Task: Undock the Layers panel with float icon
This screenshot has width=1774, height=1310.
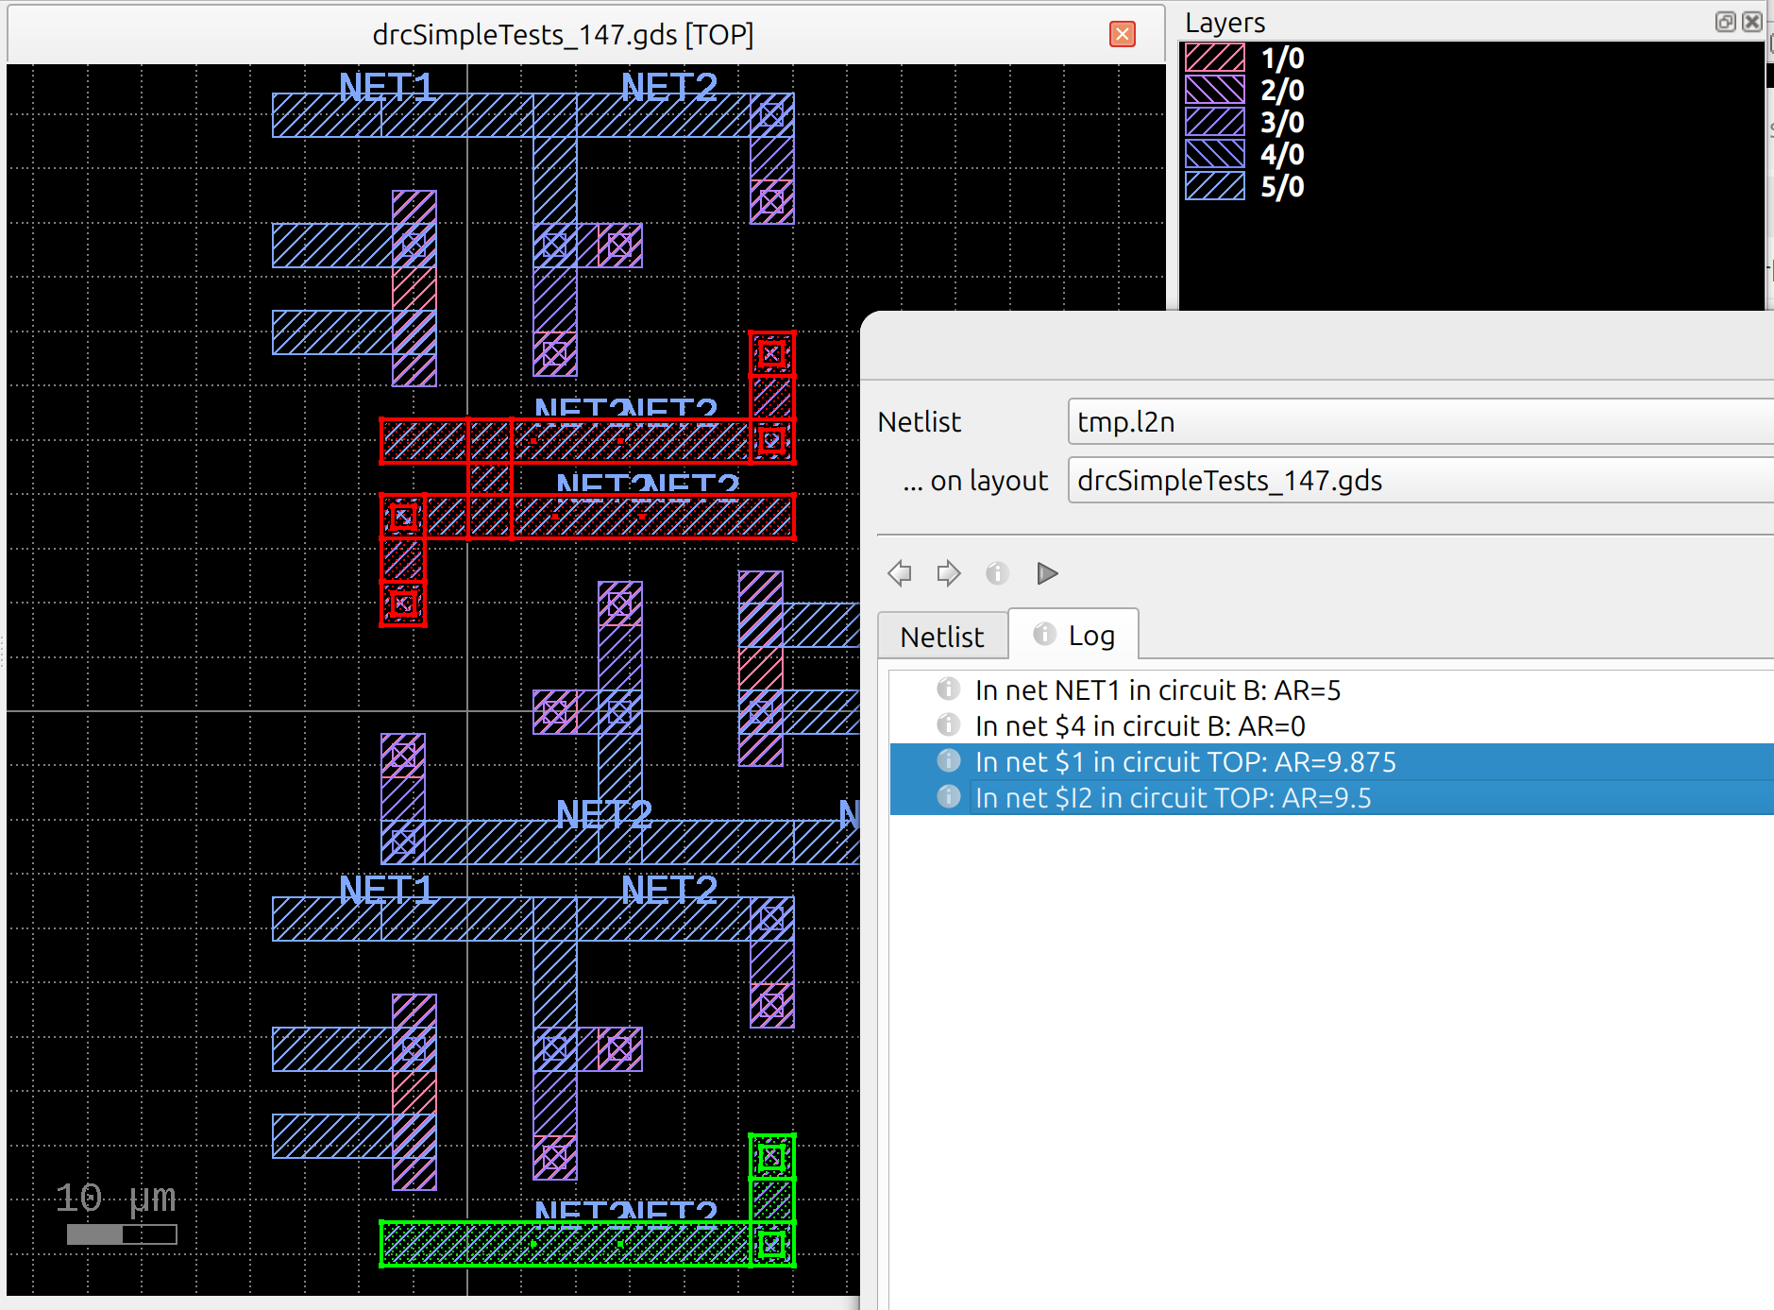Action: click(1725, 22)
